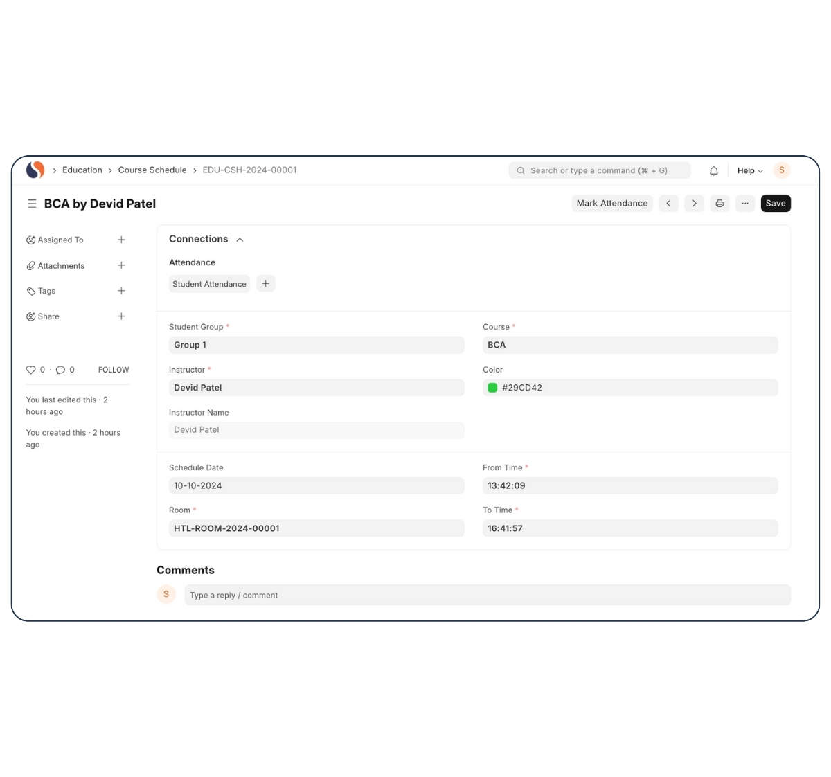Add a tag using Tags plus
This screenshot has width=831, height=777.
(121, 291)
